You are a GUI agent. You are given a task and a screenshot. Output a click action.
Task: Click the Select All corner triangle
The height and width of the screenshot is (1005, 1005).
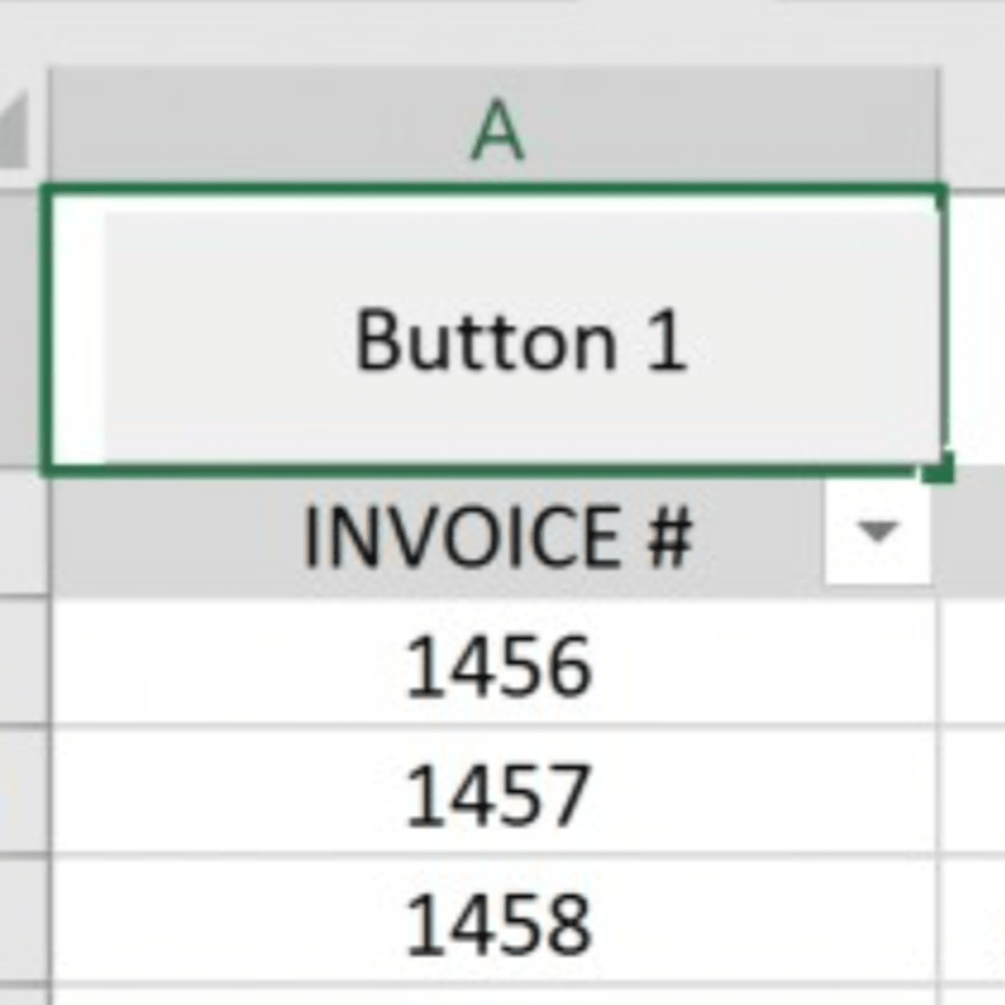[x=15, y=134]
